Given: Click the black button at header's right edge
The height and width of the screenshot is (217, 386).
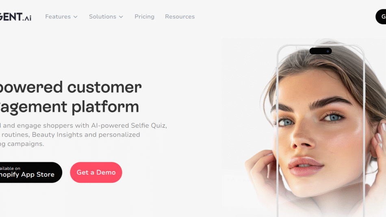Looking at the screenshot, I should tap(381, 17).
